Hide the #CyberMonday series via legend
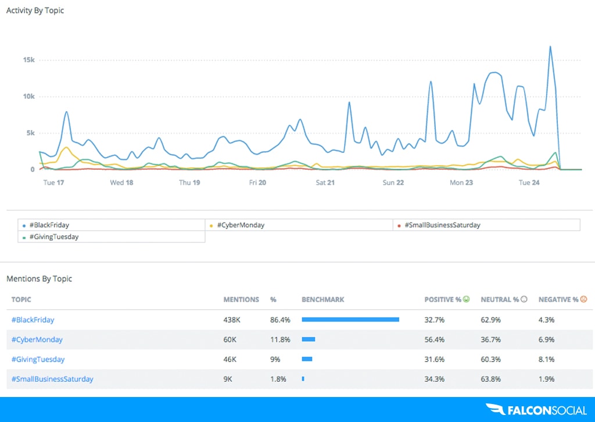Screen dimensions: 595x422 click(x=240, y=225)
